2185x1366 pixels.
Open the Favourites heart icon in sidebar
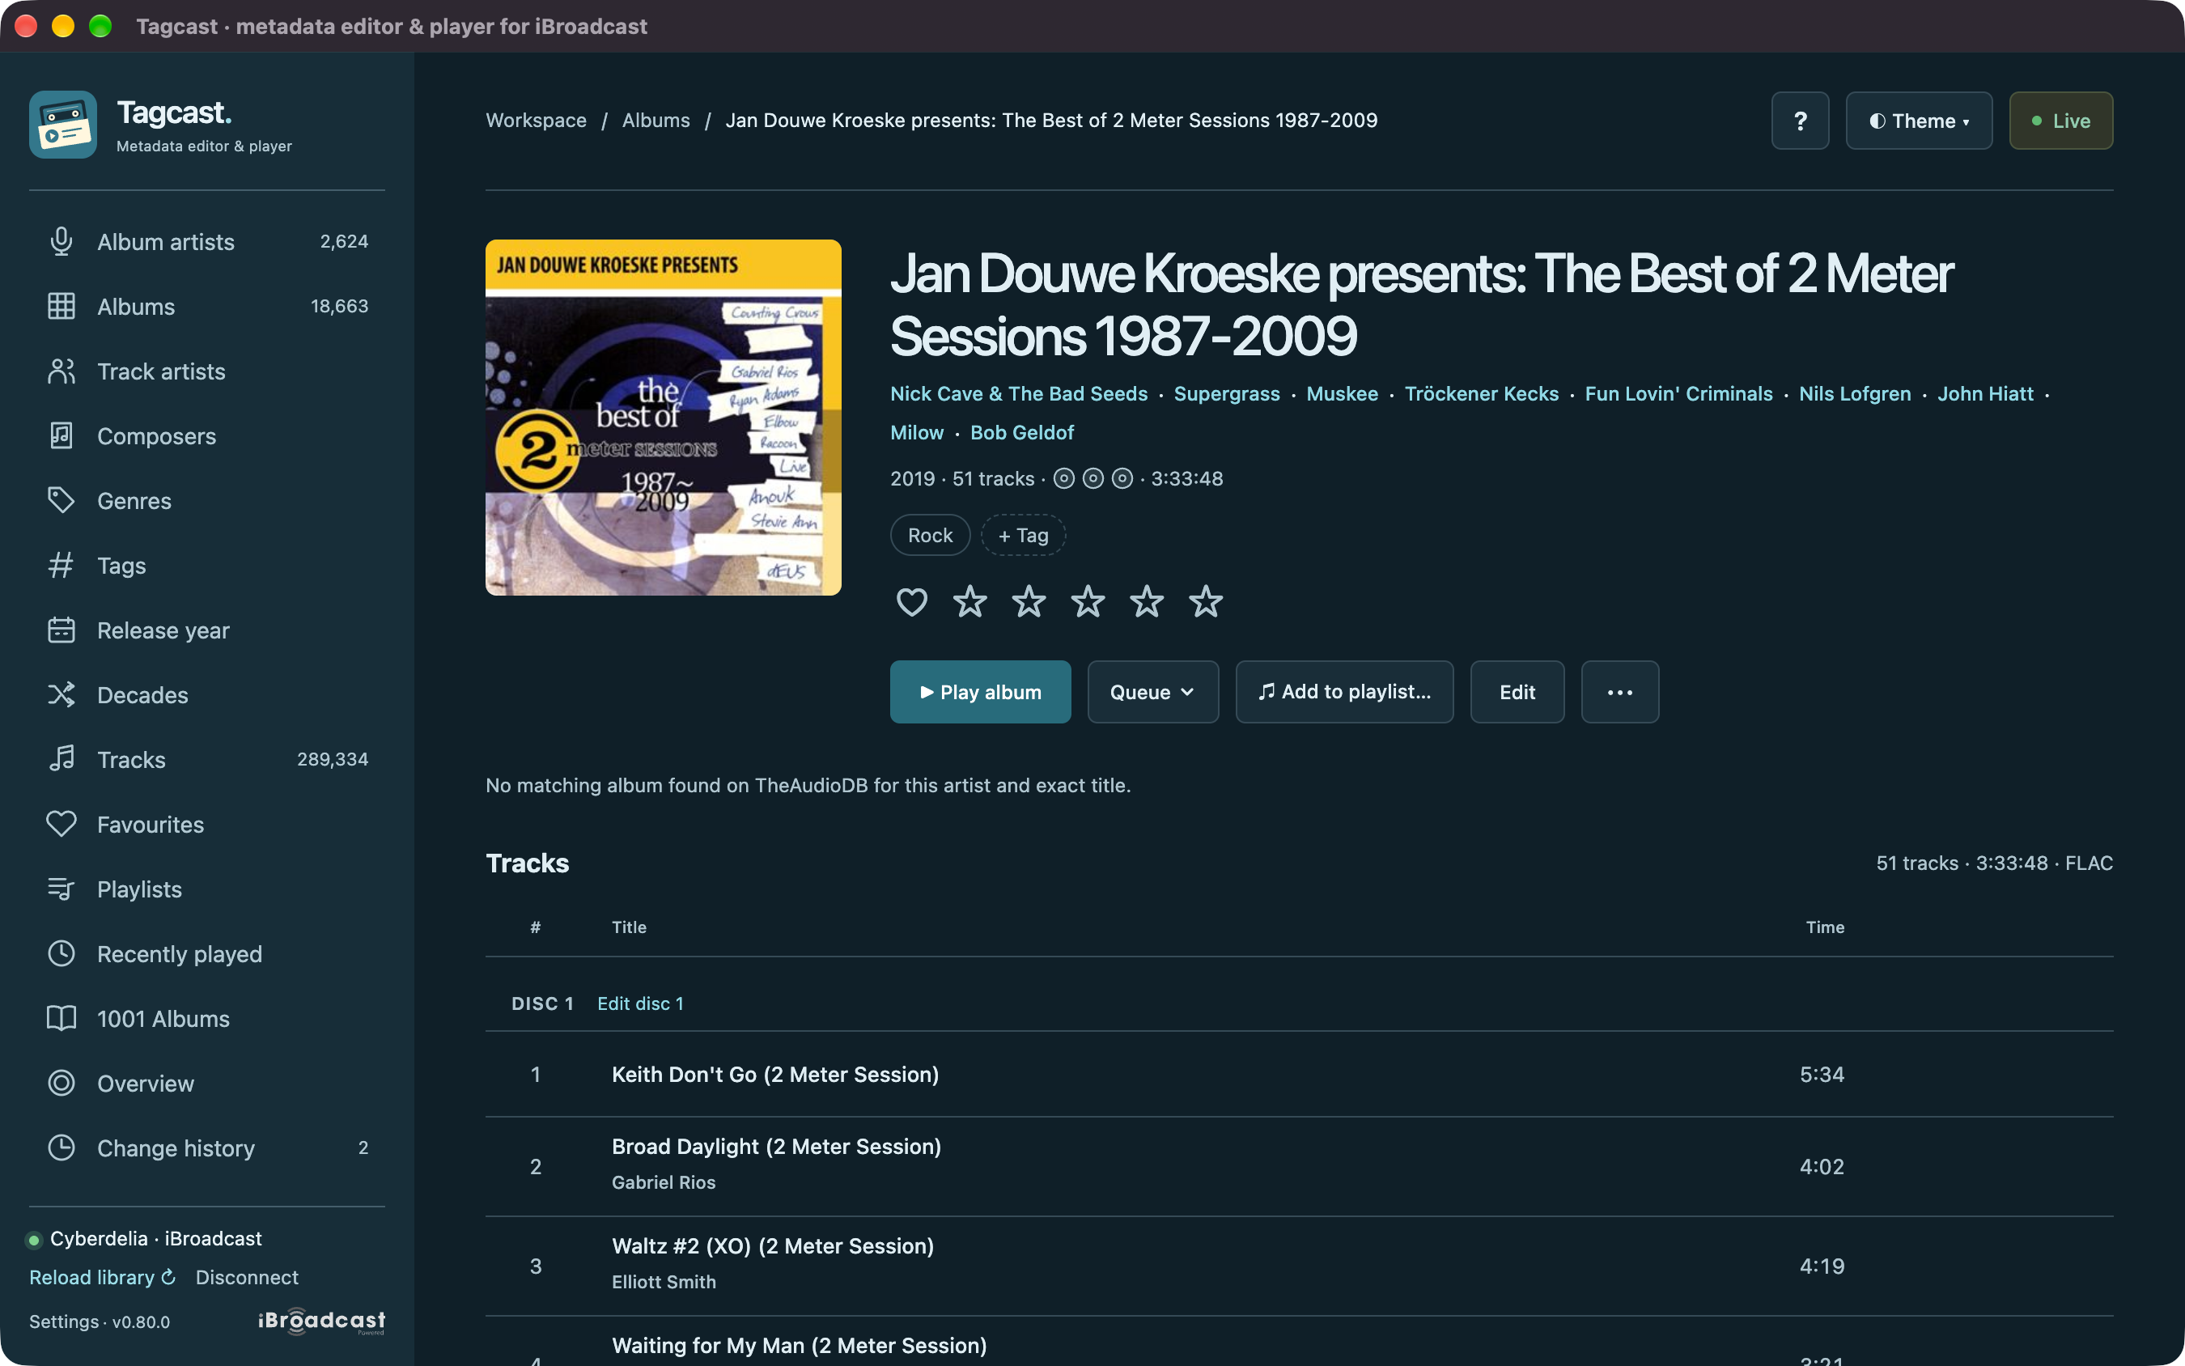coord(62,824)
